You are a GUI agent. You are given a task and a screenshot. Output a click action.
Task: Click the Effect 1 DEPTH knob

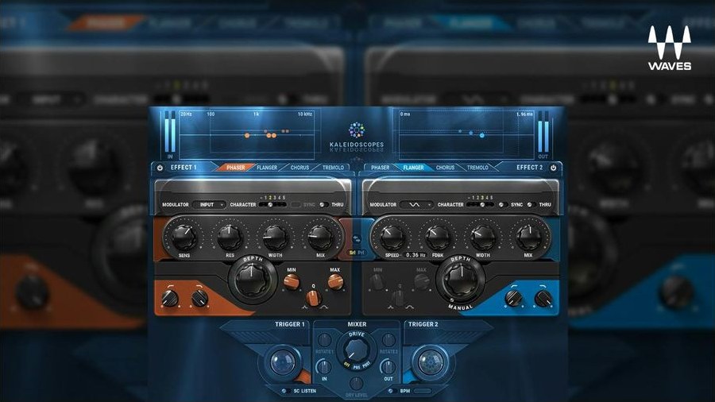[x=252, y=279]
